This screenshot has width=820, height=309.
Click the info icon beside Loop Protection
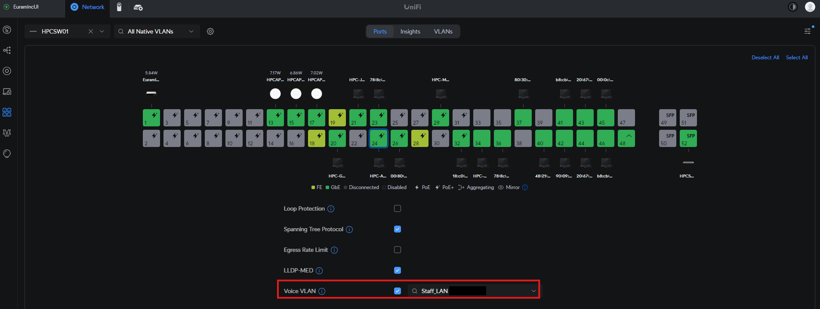coord(331,209)
